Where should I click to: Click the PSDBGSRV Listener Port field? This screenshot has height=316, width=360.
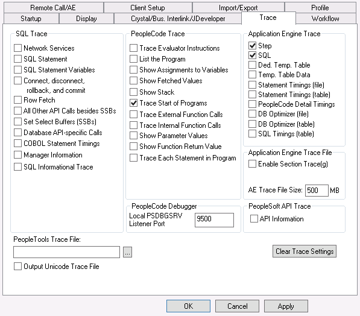pyautogui.click(x=214, y=220)
